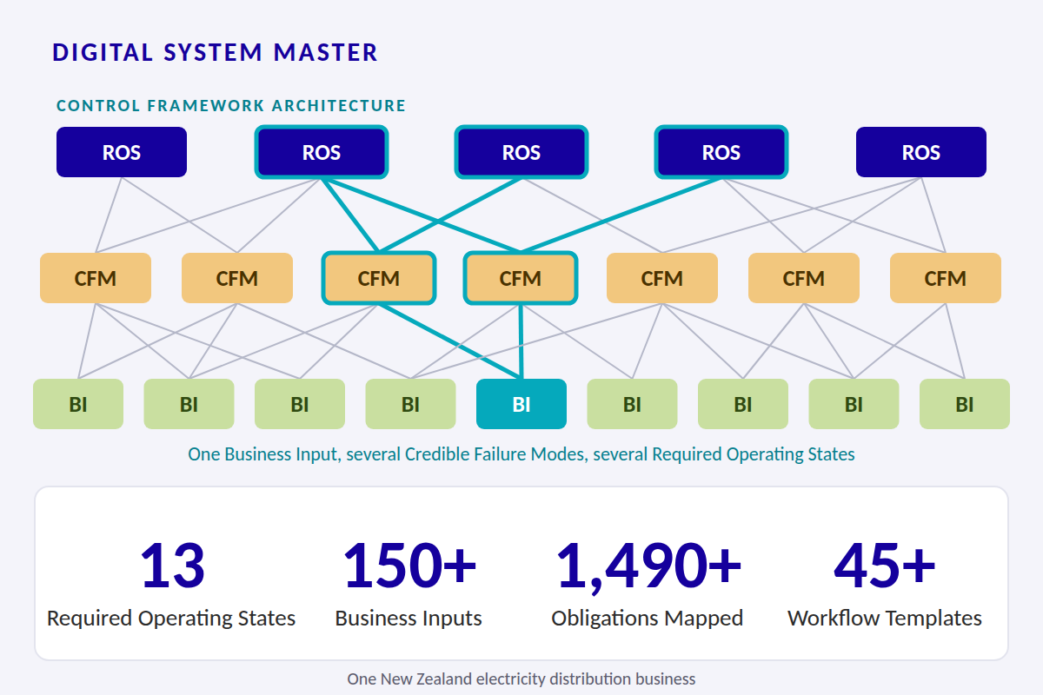Click the second BI node from left

(x=189, y=404)
